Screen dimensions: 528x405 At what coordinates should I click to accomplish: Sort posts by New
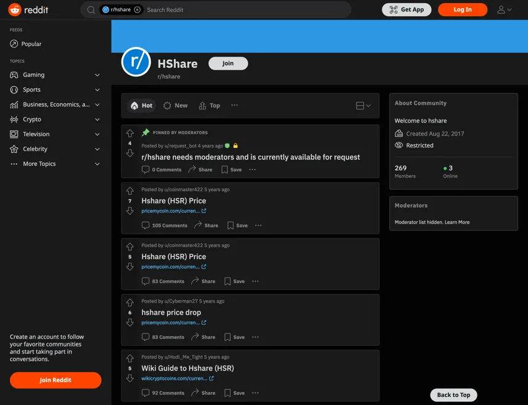(175, 105)
